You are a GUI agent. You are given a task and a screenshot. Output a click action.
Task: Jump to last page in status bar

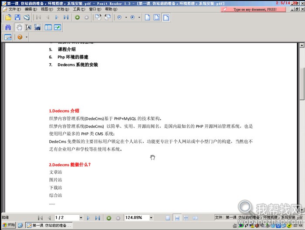pos(98,218)
